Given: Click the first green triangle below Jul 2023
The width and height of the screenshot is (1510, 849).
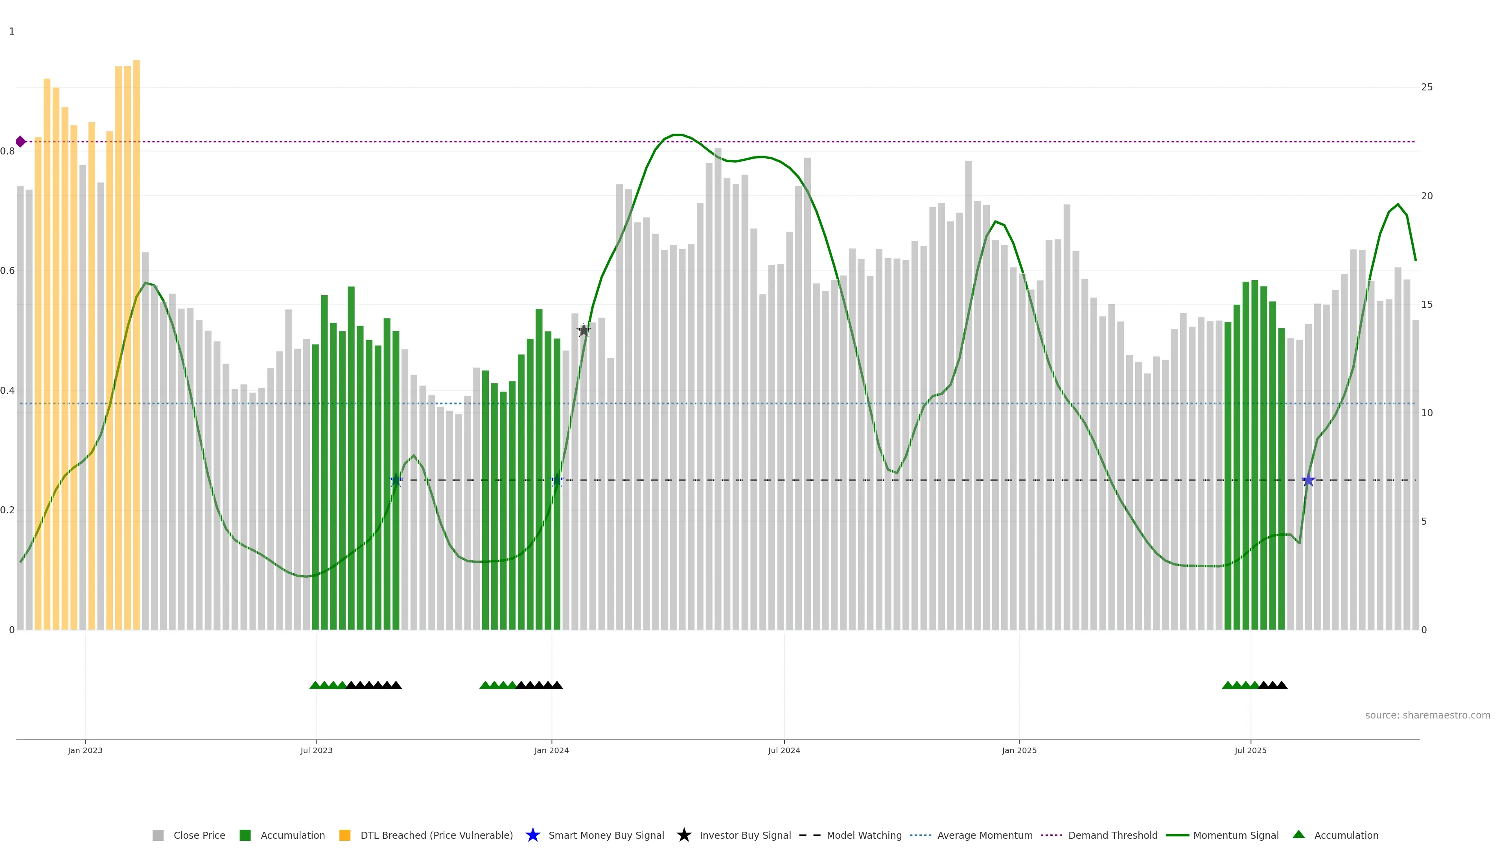Looking at the screenshot, I should pyautogui.click(x=315, y=685).
